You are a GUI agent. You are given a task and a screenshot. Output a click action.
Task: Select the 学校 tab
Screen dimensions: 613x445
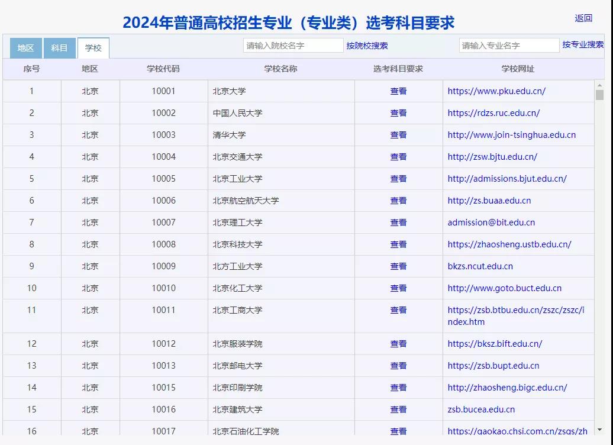pyautogui.click(x=93, y=48)
